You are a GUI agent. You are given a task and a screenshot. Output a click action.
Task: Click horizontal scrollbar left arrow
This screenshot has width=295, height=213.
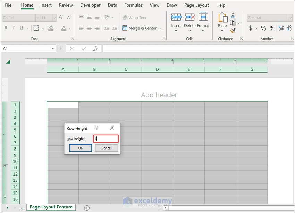[166, 208]
